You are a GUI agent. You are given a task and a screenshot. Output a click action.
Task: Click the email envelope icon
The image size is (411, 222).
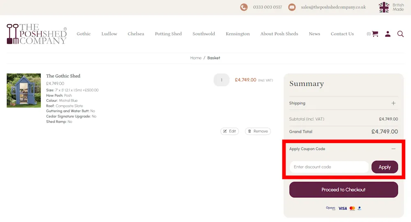tap(292, 7)
